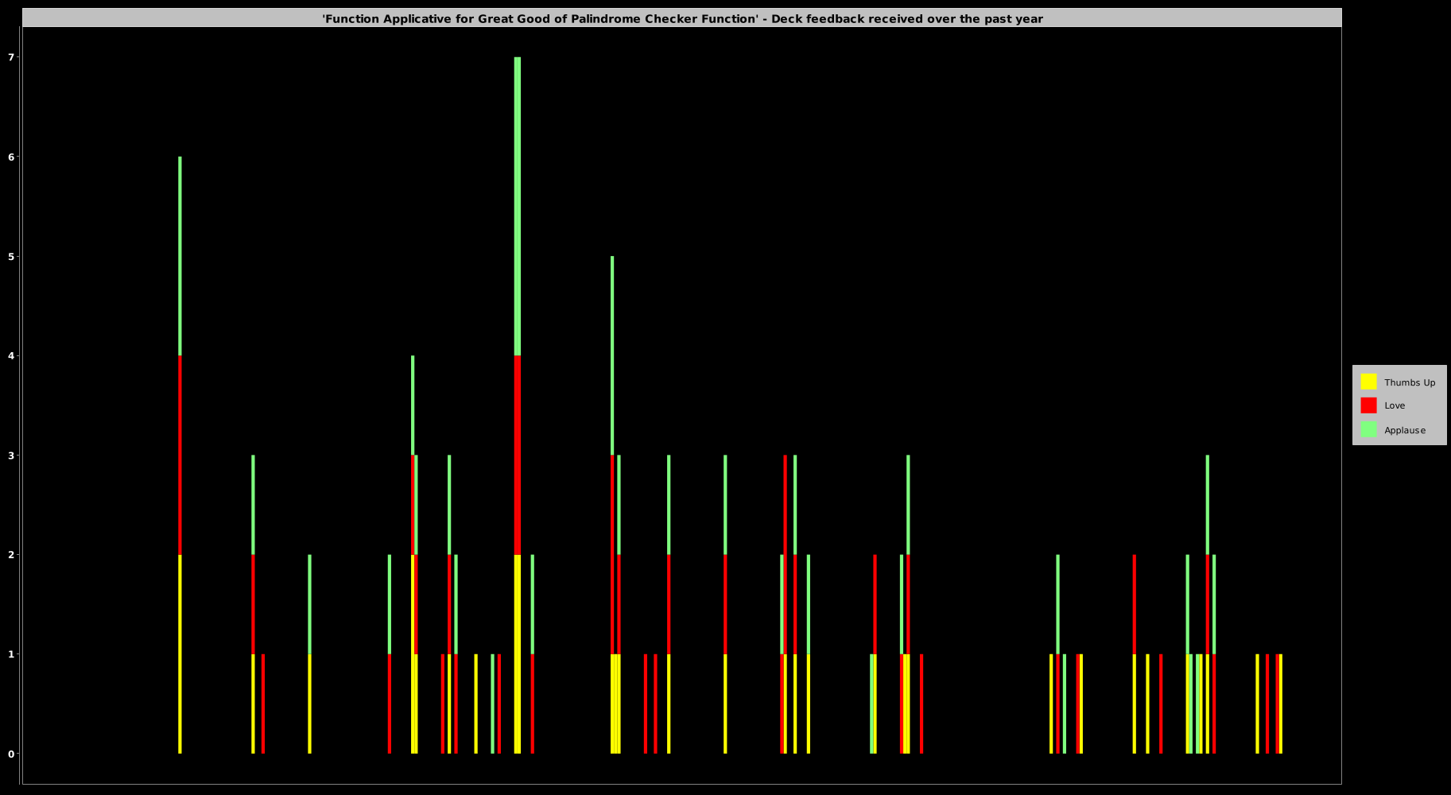Click the y-axis label 2

[x=11, y=555]
